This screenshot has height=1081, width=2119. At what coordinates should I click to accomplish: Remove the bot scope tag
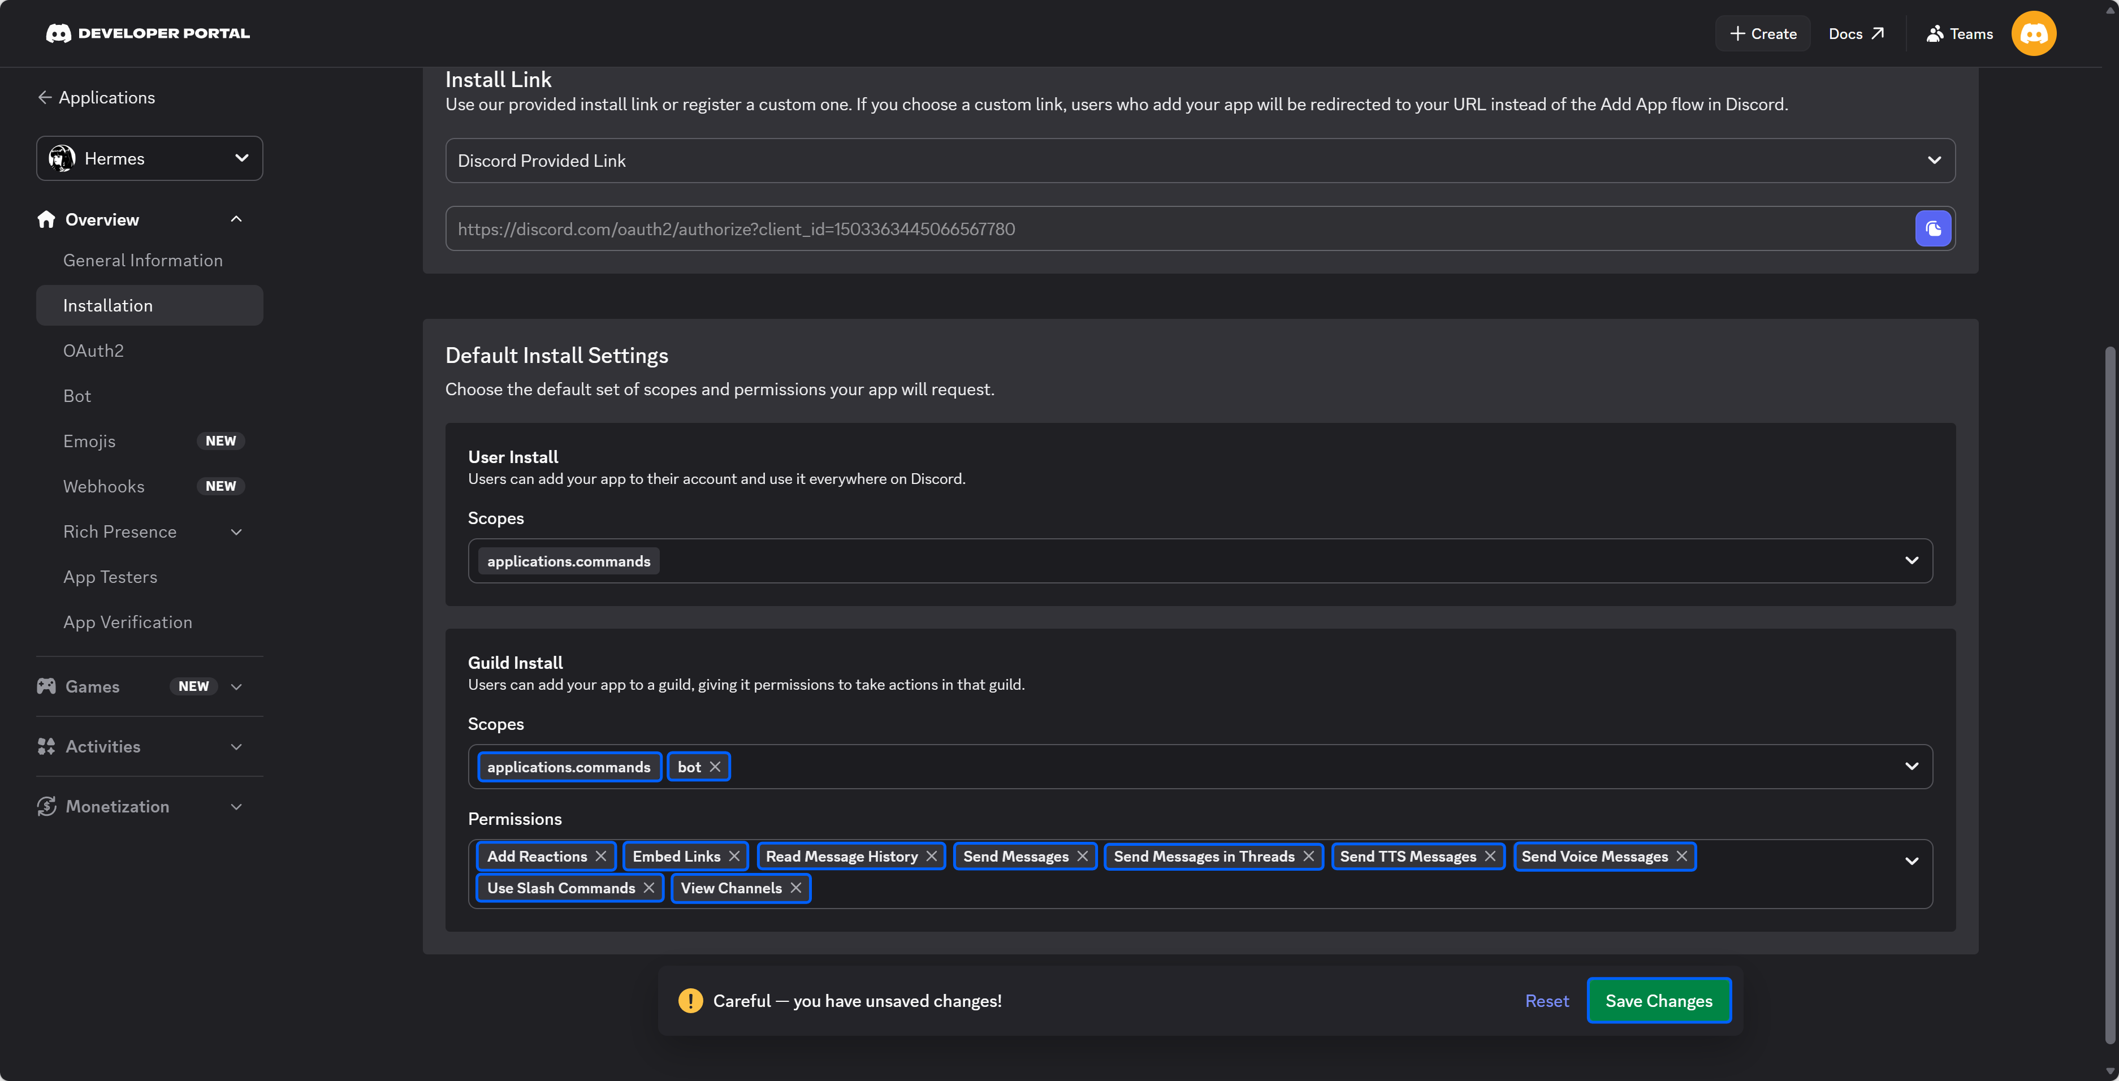click(715, 767)
